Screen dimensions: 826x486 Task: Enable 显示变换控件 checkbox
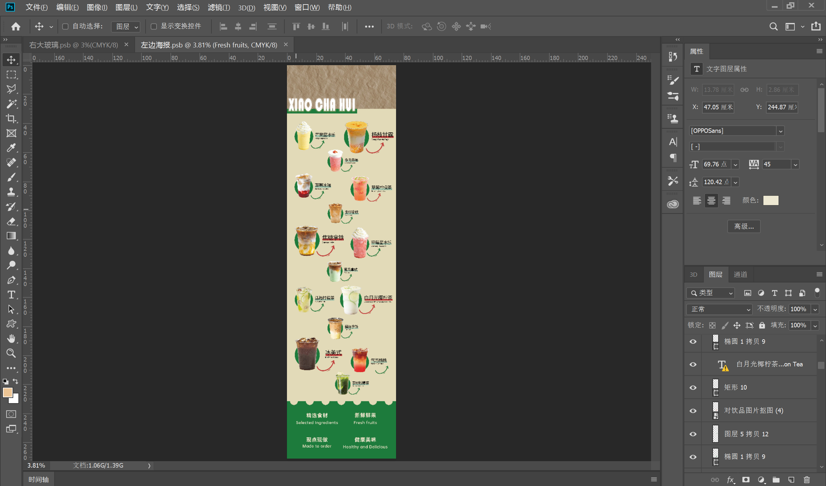(153, 26)
